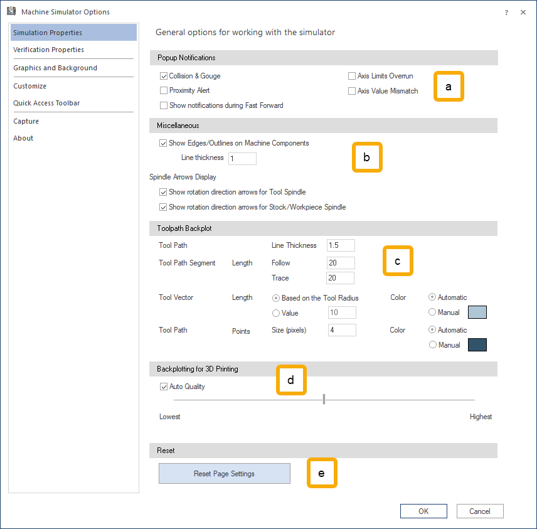Enable the Proximity Alert checkbox
The width and height of the screenshot is (537, 529).
pos(164,91)
